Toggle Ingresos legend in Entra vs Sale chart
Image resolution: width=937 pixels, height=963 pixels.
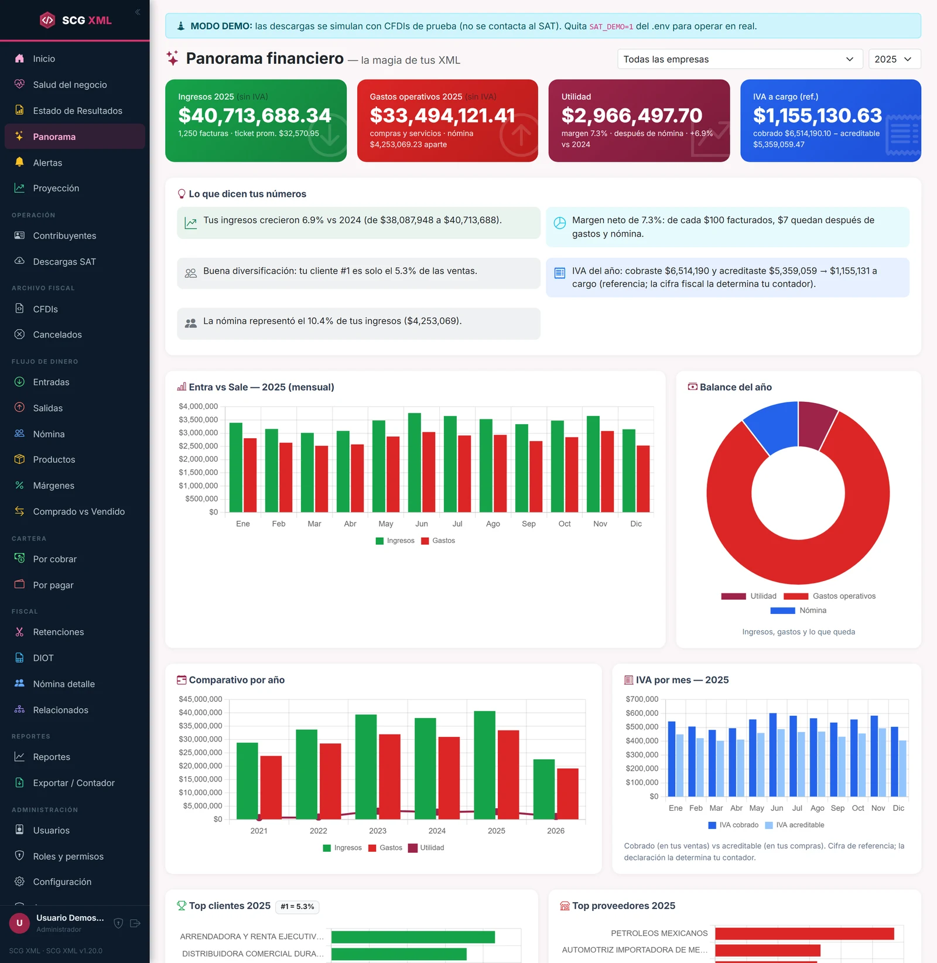(395, 541)
